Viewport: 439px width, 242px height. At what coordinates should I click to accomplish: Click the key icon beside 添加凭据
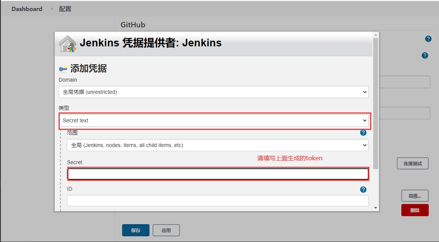point(63,69)
